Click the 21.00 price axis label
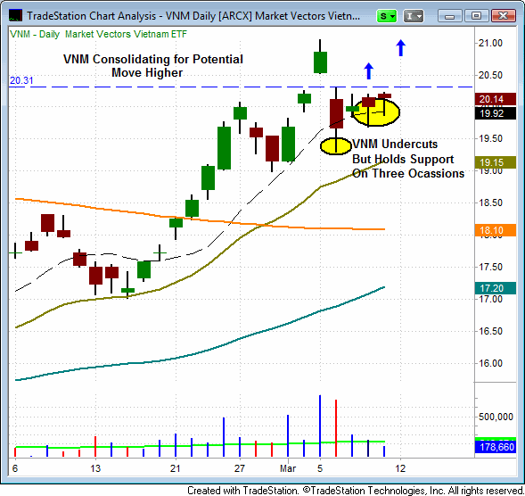The image size is (525, 496). click(x=490, y=43)
